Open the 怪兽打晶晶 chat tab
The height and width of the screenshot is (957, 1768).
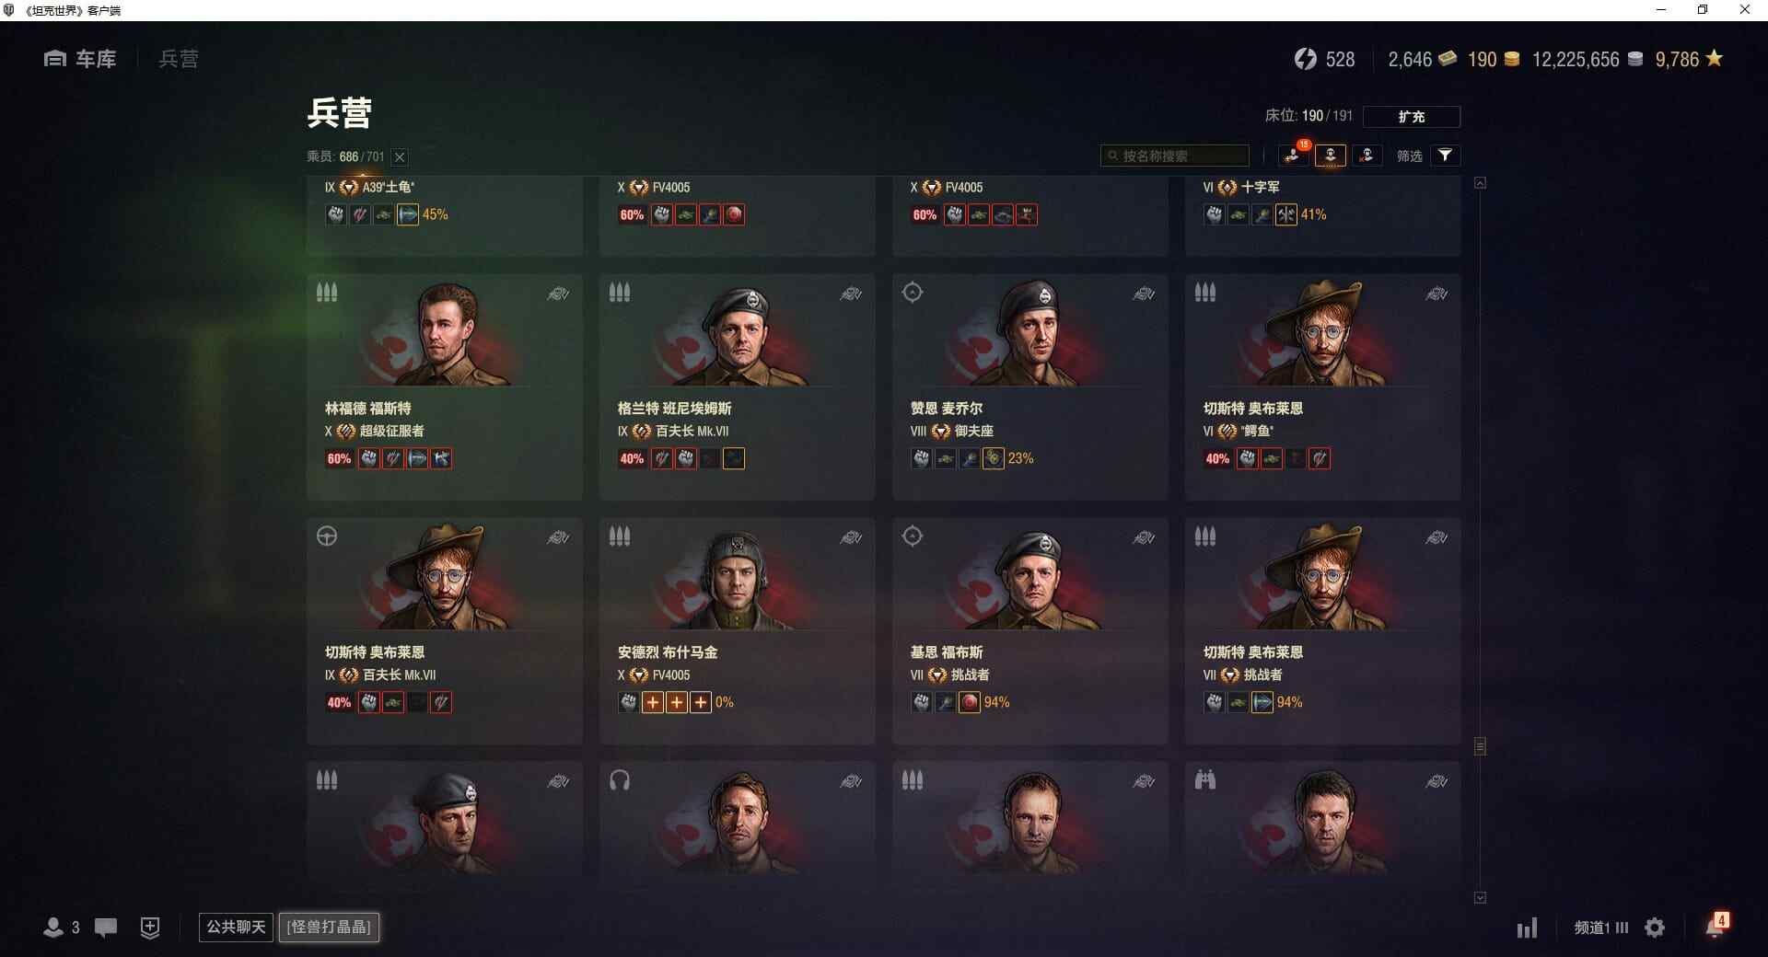(x=329, y=927)
